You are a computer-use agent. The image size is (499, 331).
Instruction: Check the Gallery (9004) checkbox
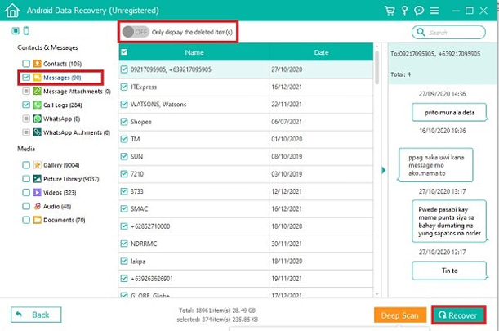[x=26, y=165]
